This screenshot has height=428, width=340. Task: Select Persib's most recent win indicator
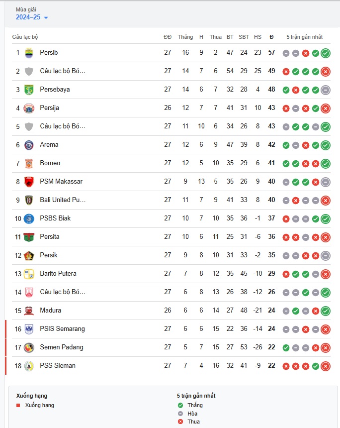tap(326, 53)
